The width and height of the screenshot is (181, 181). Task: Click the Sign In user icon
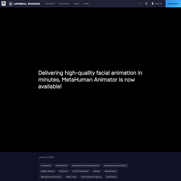[153, 3]
